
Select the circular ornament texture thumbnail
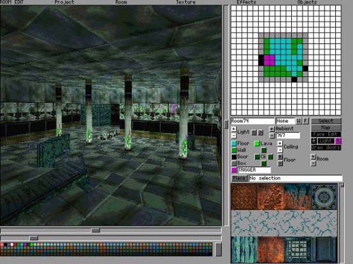click(x=324, y=197)
